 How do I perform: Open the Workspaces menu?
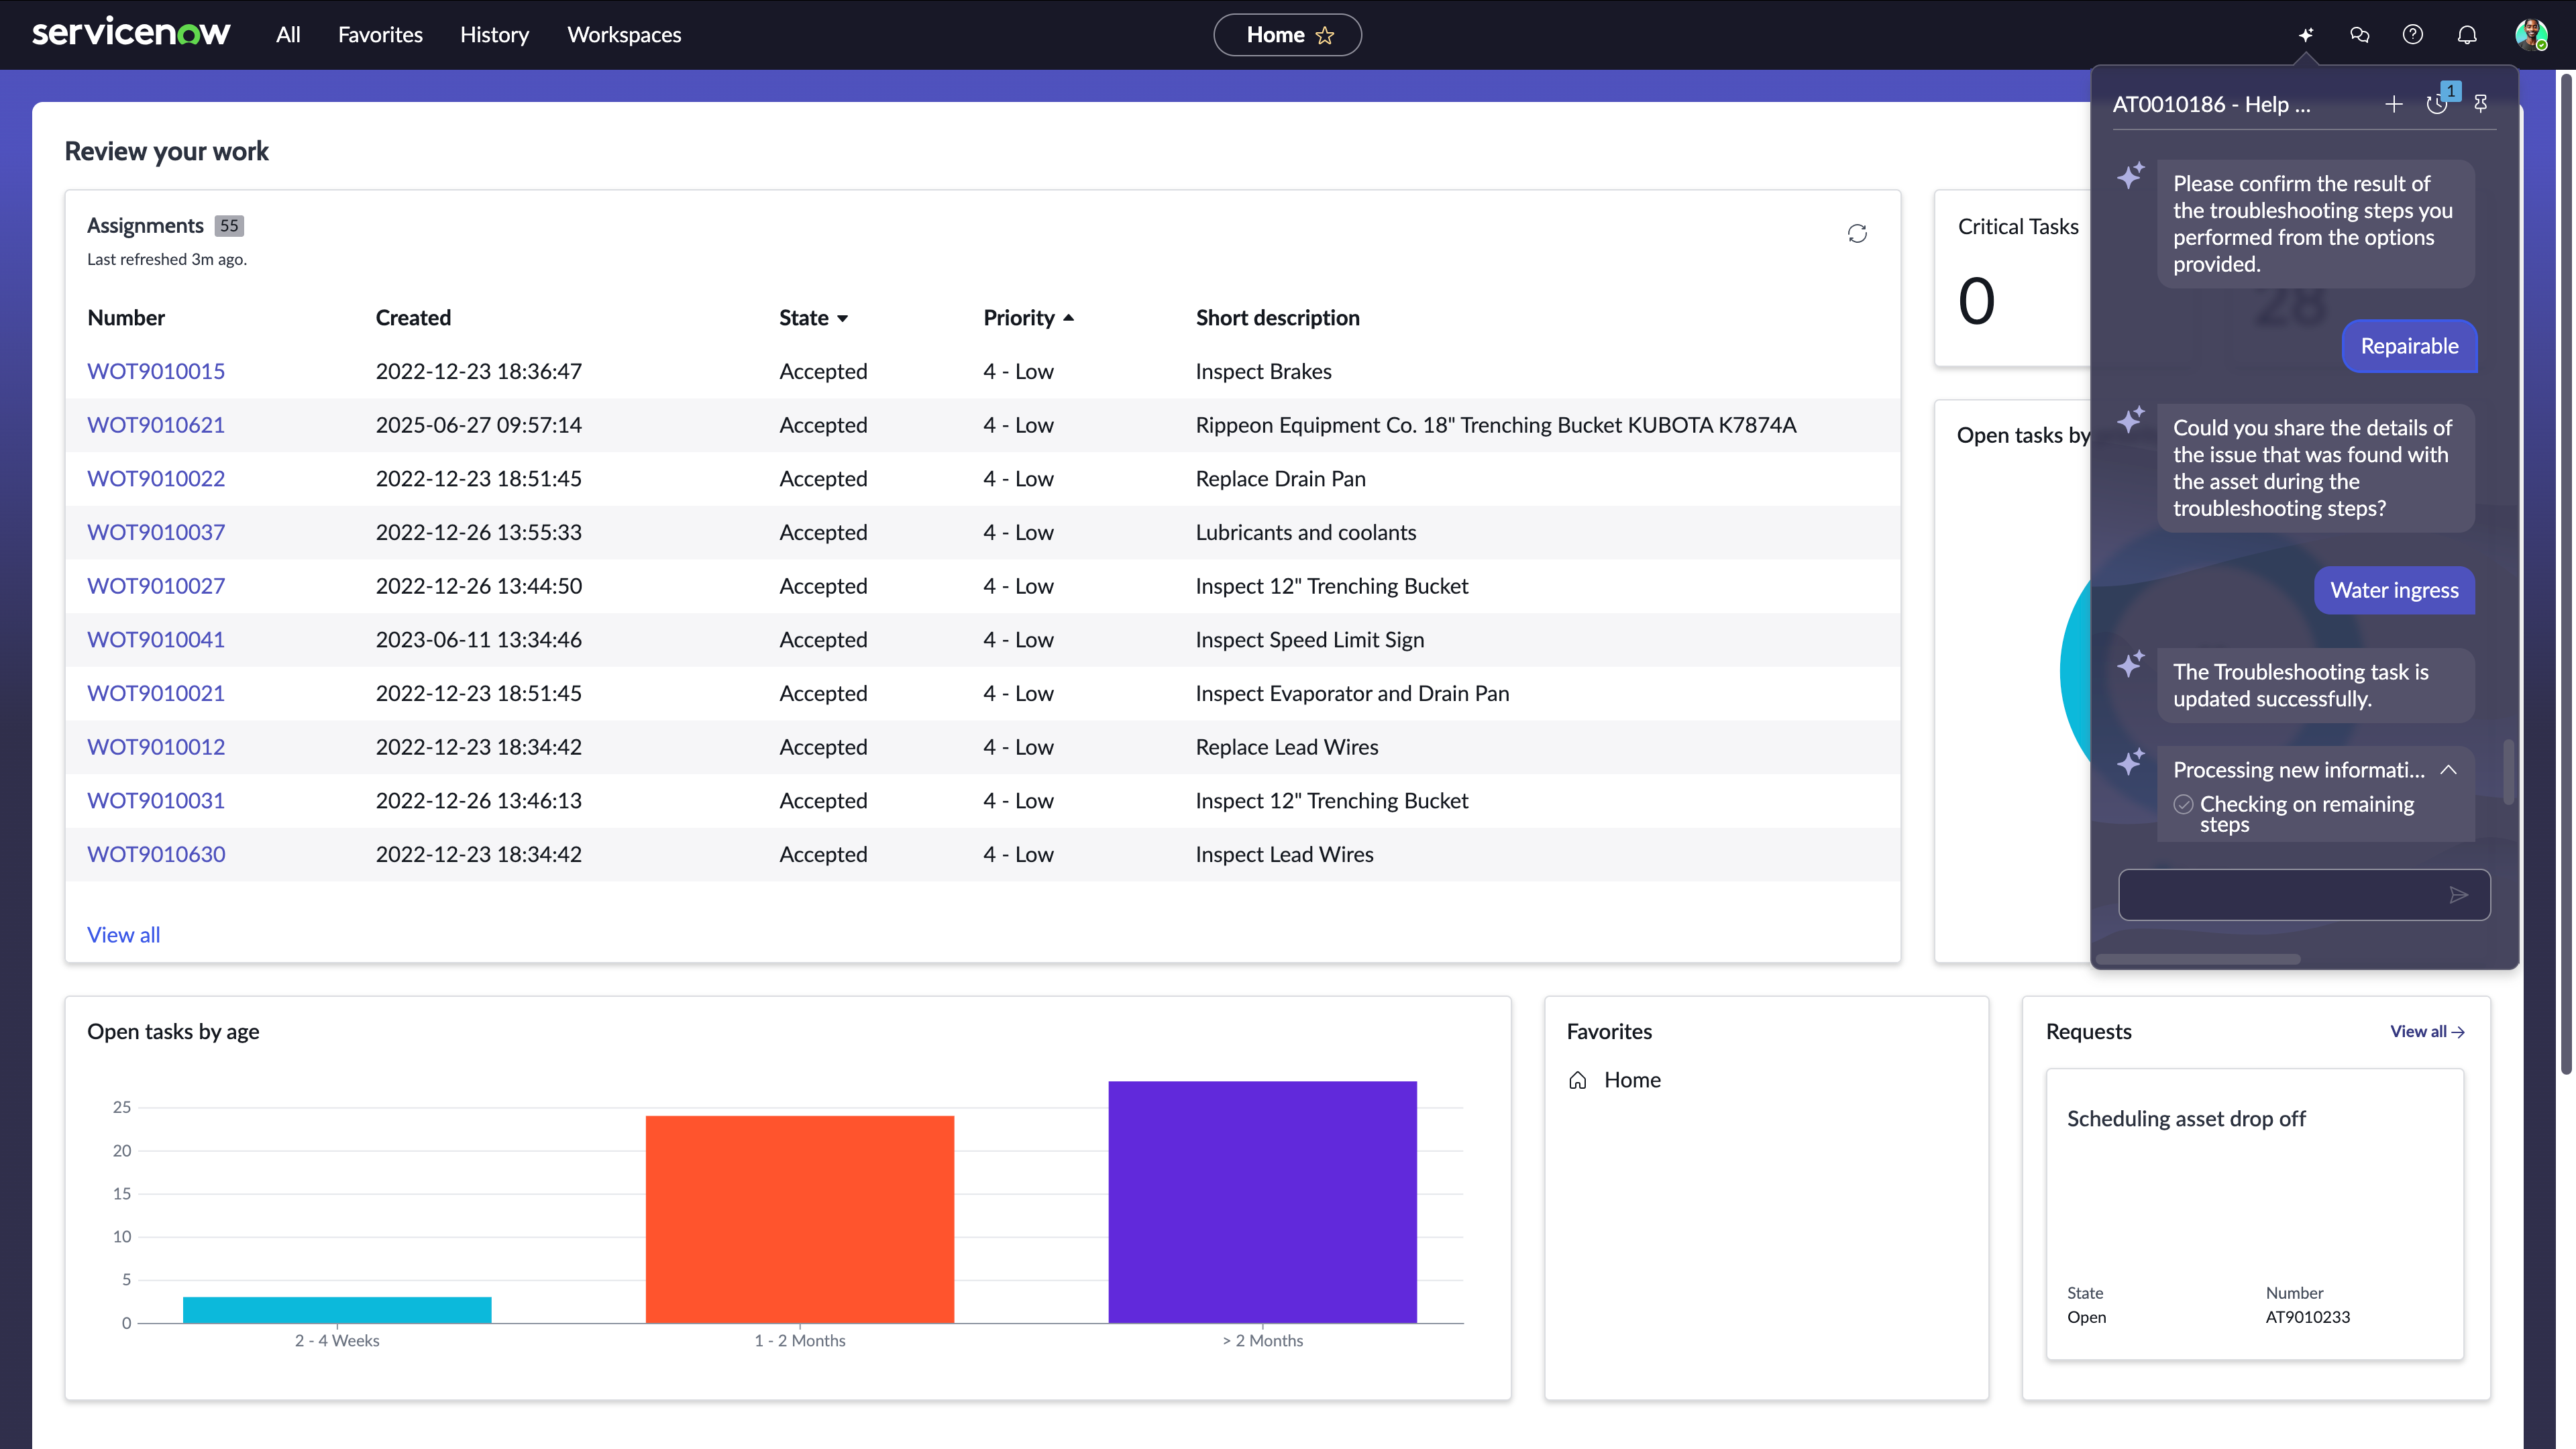tap(624, 35)
